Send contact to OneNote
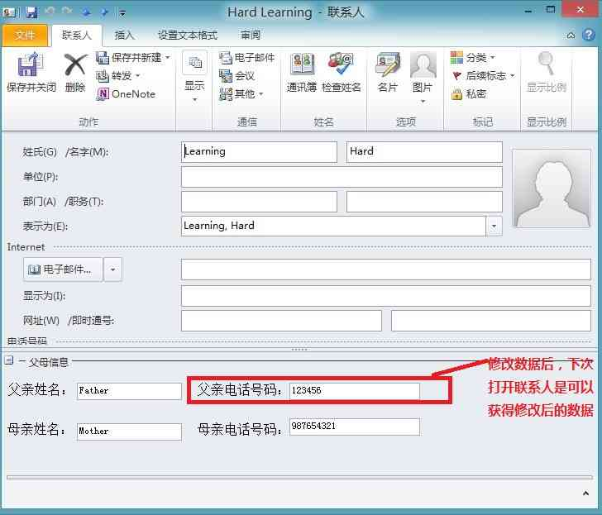 [127, 94]
